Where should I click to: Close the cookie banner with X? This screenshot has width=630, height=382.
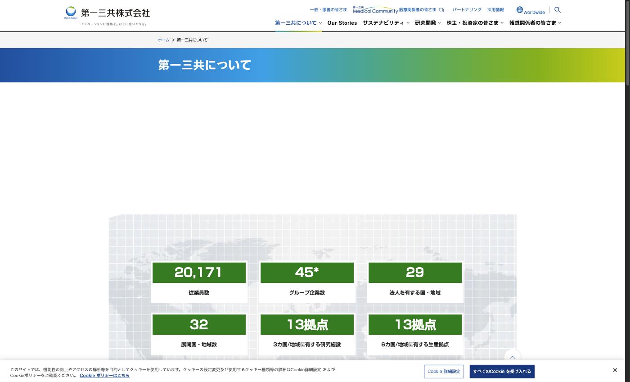coord(615,370)
